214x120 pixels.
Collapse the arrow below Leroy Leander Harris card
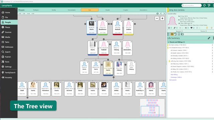(x=114, y=77)
